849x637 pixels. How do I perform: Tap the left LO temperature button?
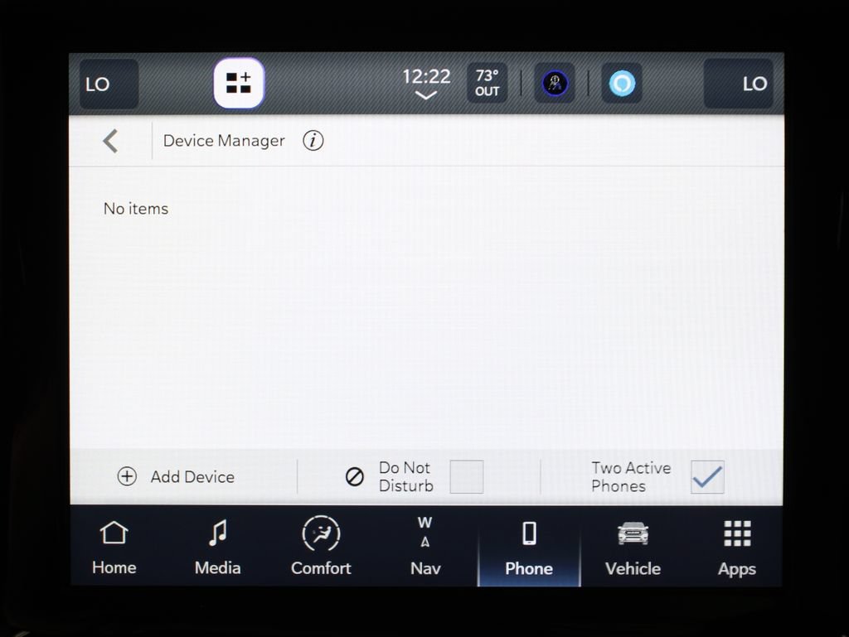[x=109, y=84]
